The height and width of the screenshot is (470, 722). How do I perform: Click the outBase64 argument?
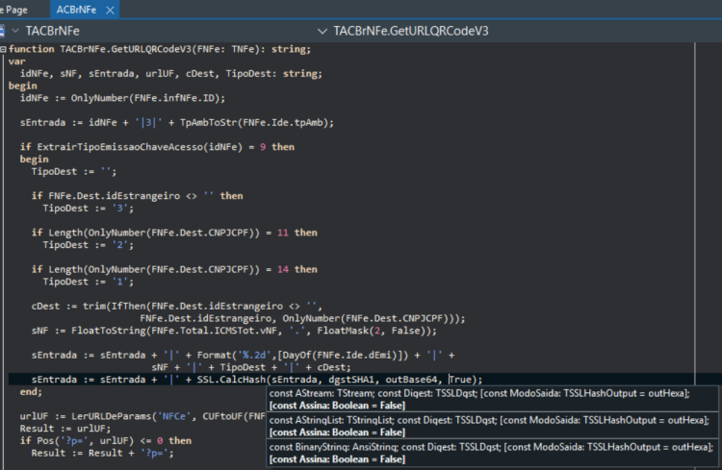[x=411, y=380]
